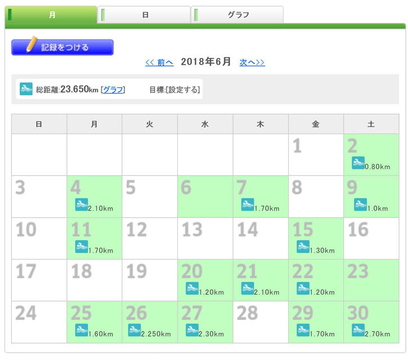
Task: Switch to the 月 tab
Action: point(52,15)
